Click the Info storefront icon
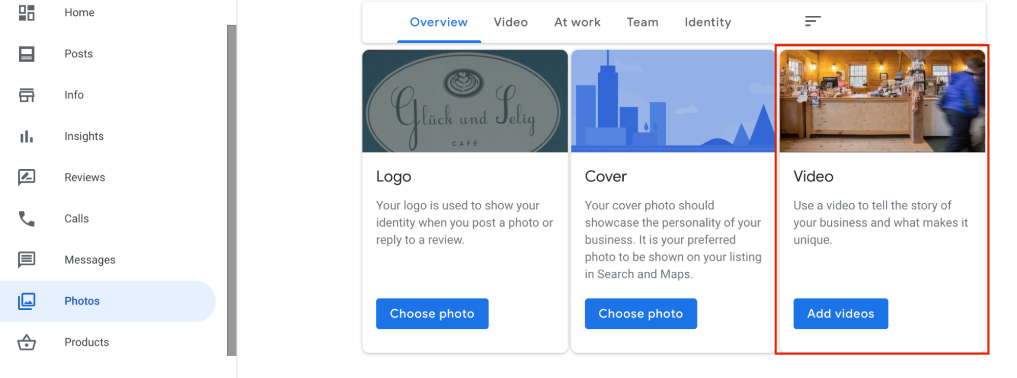The width and height of the screenshot is (1017, 378). point(26,95)
